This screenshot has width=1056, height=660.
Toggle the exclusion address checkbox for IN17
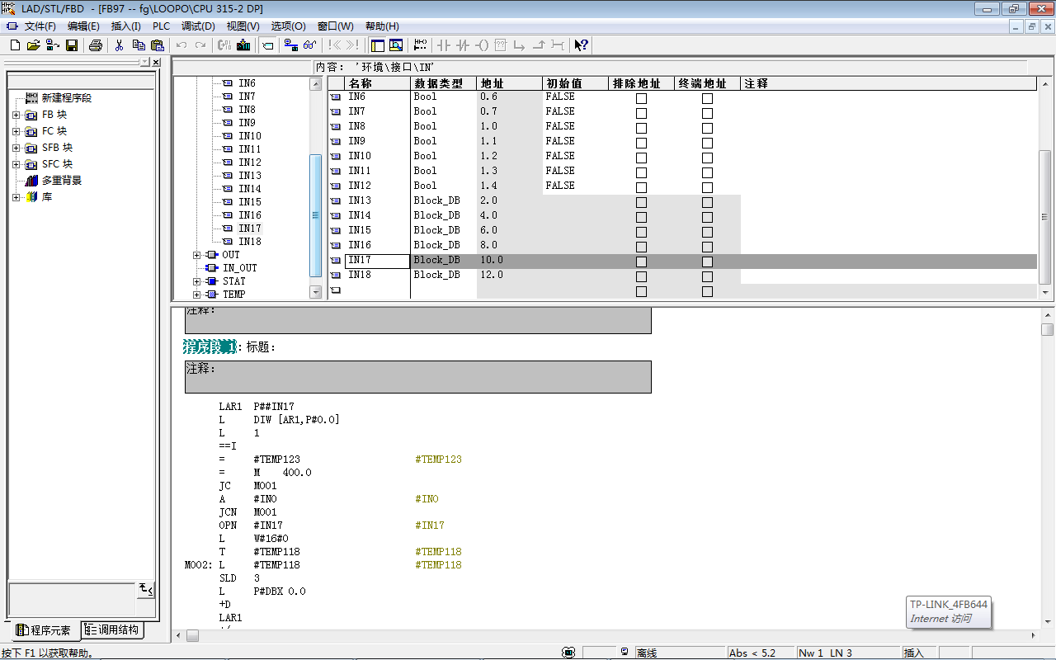pyautogui.click(x=641, y=262)
